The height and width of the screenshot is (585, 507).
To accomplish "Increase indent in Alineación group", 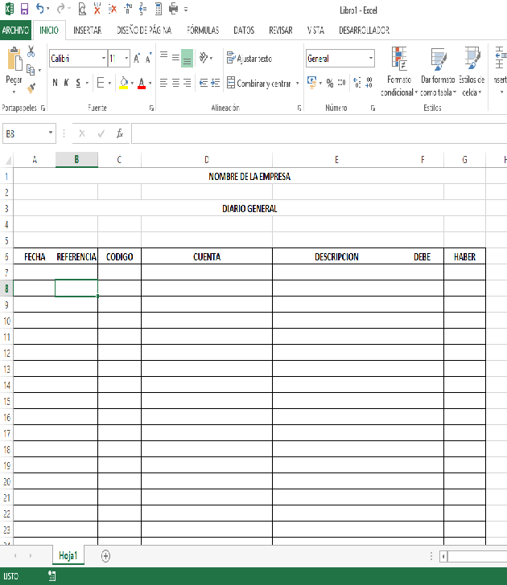I will (215, 83).
